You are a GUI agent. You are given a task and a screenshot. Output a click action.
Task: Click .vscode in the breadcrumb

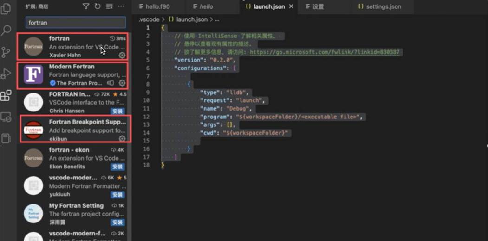pyautogui.click(x=149, y=19)
